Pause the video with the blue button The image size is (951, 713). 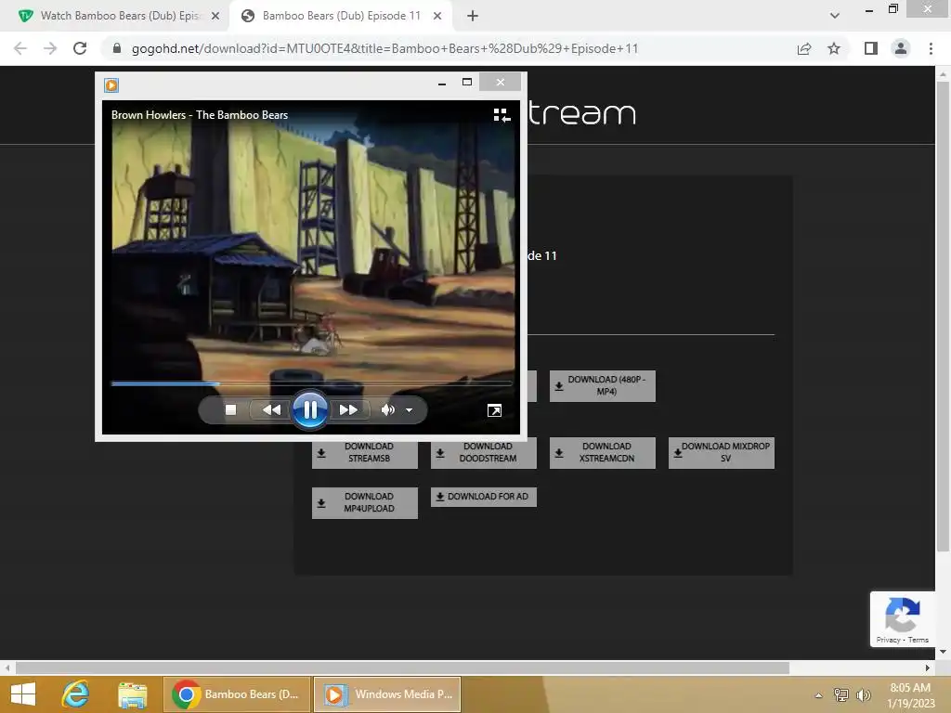tap(310, 409)
